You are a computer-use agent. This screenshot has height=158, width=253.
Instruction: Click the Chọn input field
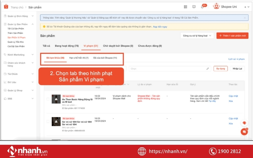point(170,69)
